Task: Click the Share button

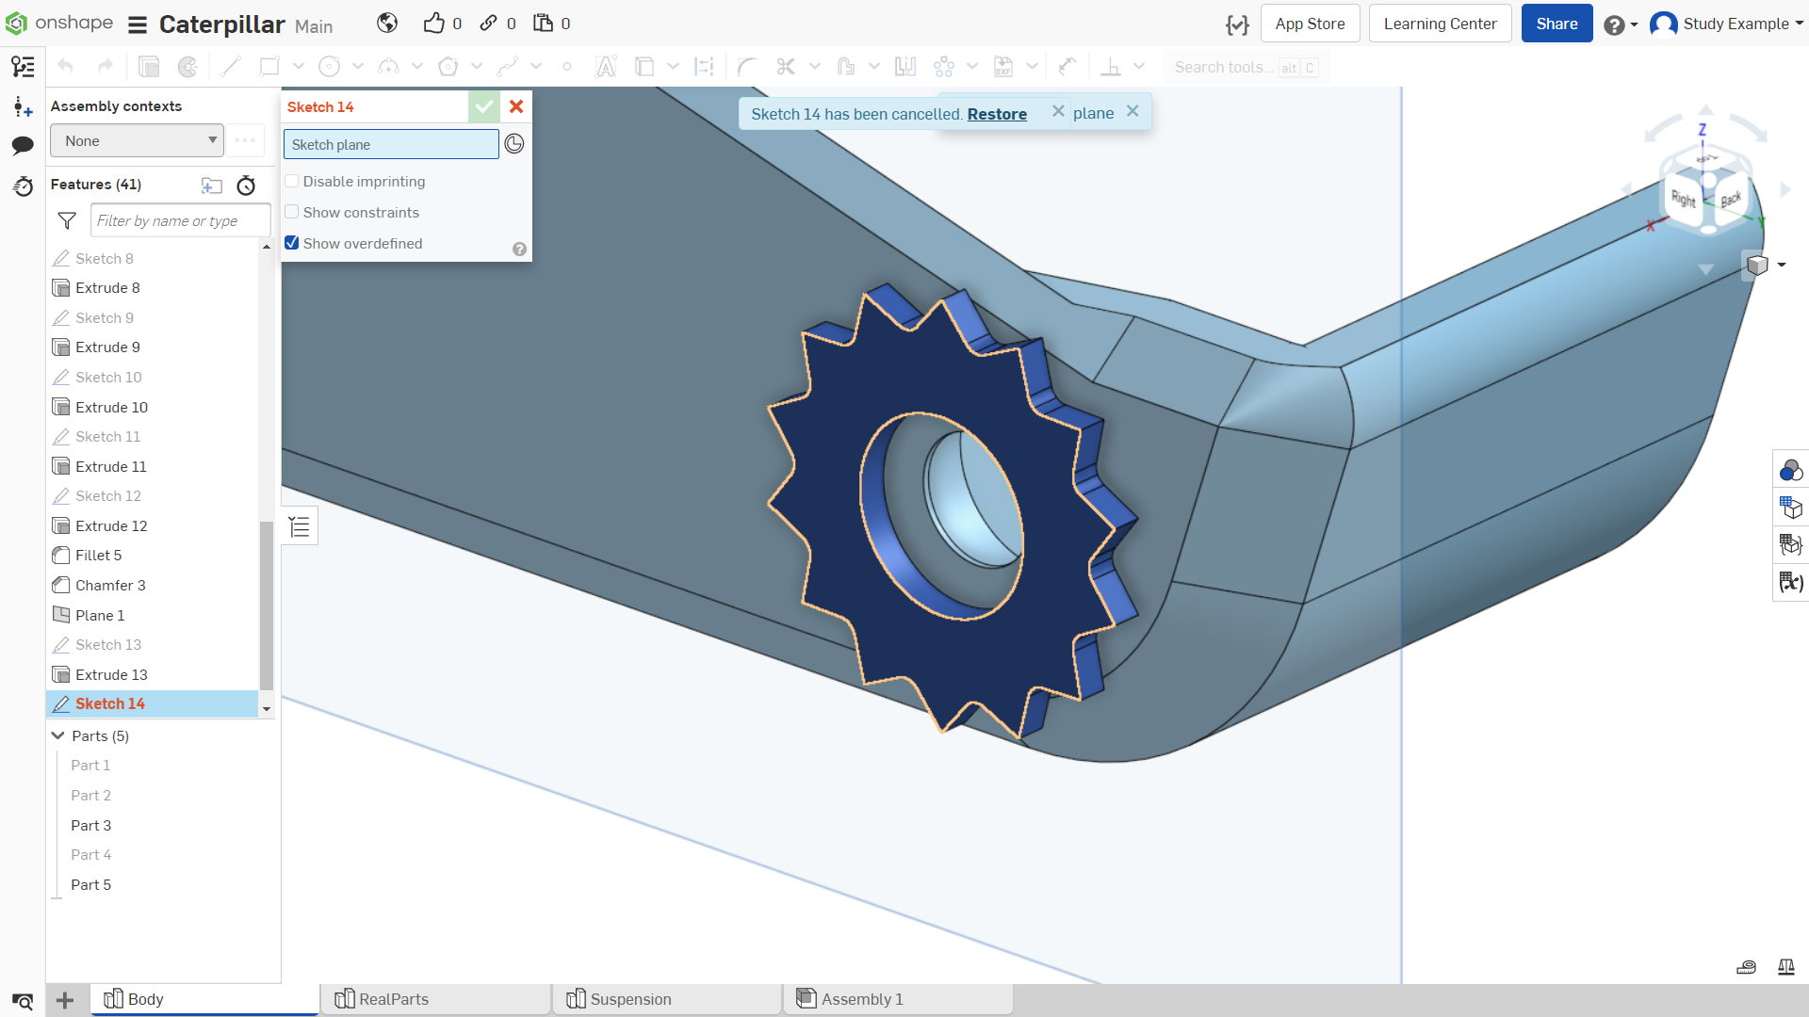Action: (x=1556, y=24)
